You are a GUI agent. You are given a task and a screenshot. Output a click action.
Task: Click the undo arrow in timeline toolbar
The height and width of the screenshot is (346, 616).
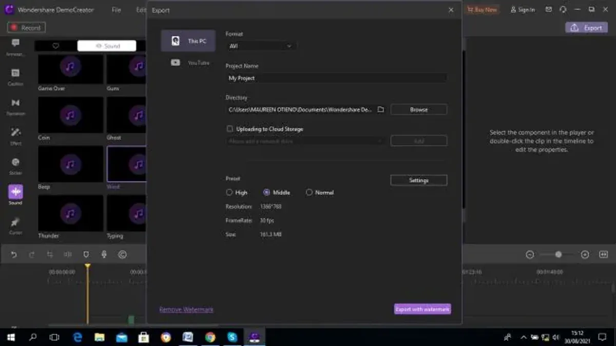[14, 255]
